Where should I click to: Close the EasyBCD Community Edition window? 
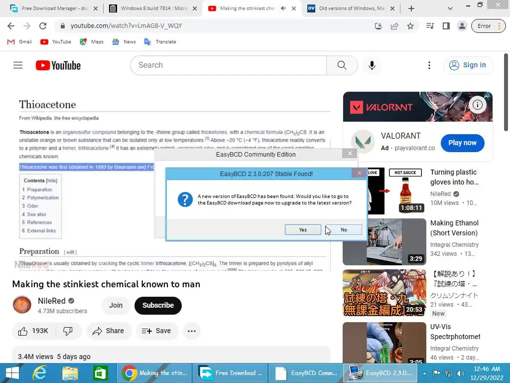[350, 154]
